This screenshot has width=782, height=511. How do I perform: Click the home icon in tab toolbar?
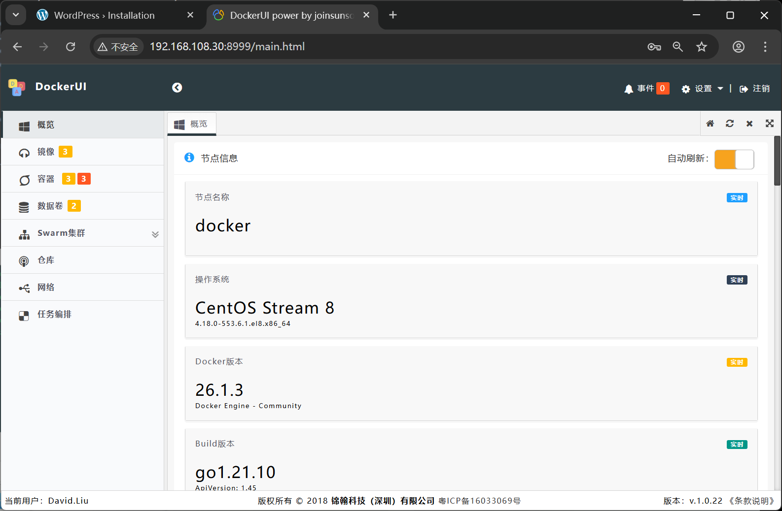(710, 124)
